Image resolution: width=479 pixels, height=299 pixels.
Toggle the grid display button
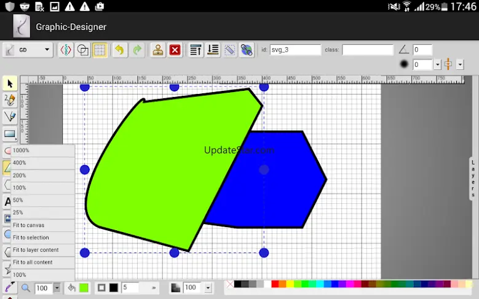click(100, 50)
